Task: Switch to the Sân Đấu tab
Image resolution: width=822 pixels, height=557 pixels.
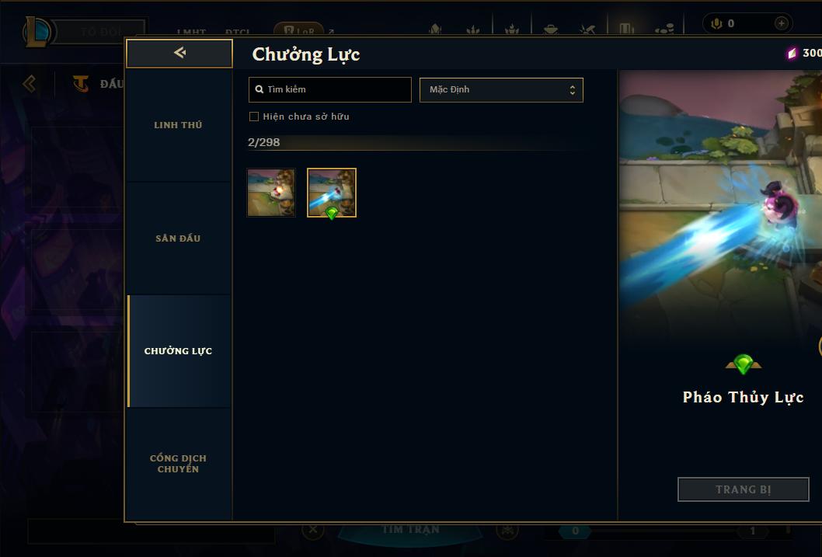Action: click(178, 238)
